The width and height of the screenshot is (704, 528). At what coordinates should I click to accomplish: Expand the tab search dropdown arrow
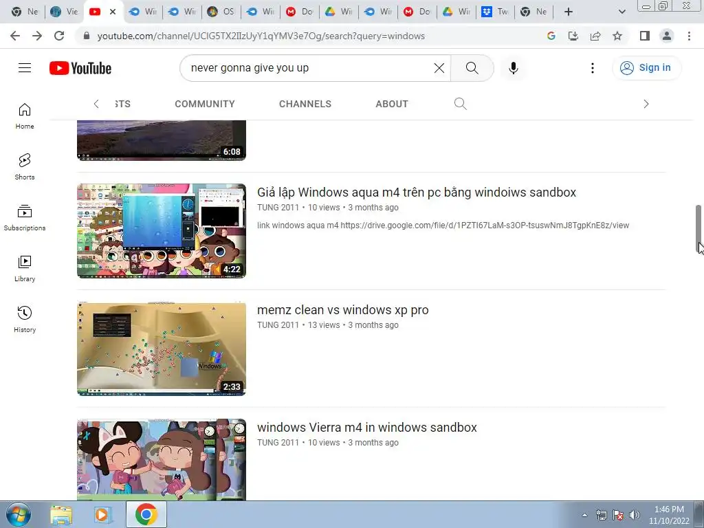pos(621,12)
